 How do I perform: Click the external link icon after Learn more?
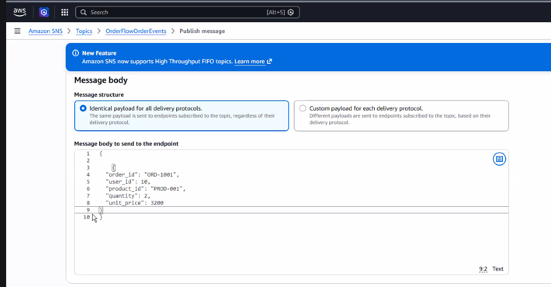point(269,61)
